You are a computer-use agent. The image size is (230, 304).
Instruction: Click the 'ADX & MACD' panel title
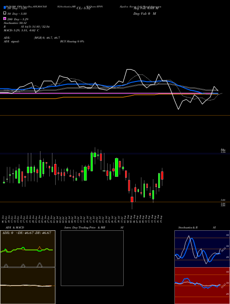pos(15,228)
